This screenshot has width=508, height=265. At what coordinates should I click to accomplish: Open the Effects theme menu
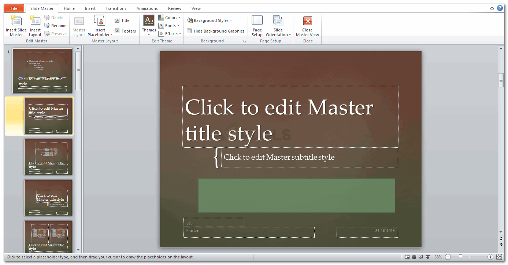point(170,34)
